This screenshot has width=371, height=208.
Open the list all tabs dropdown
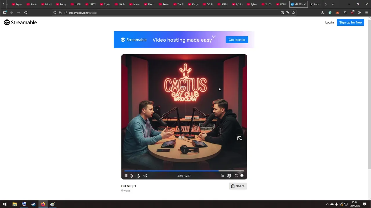pyautogui.click(x=333, y=4)
